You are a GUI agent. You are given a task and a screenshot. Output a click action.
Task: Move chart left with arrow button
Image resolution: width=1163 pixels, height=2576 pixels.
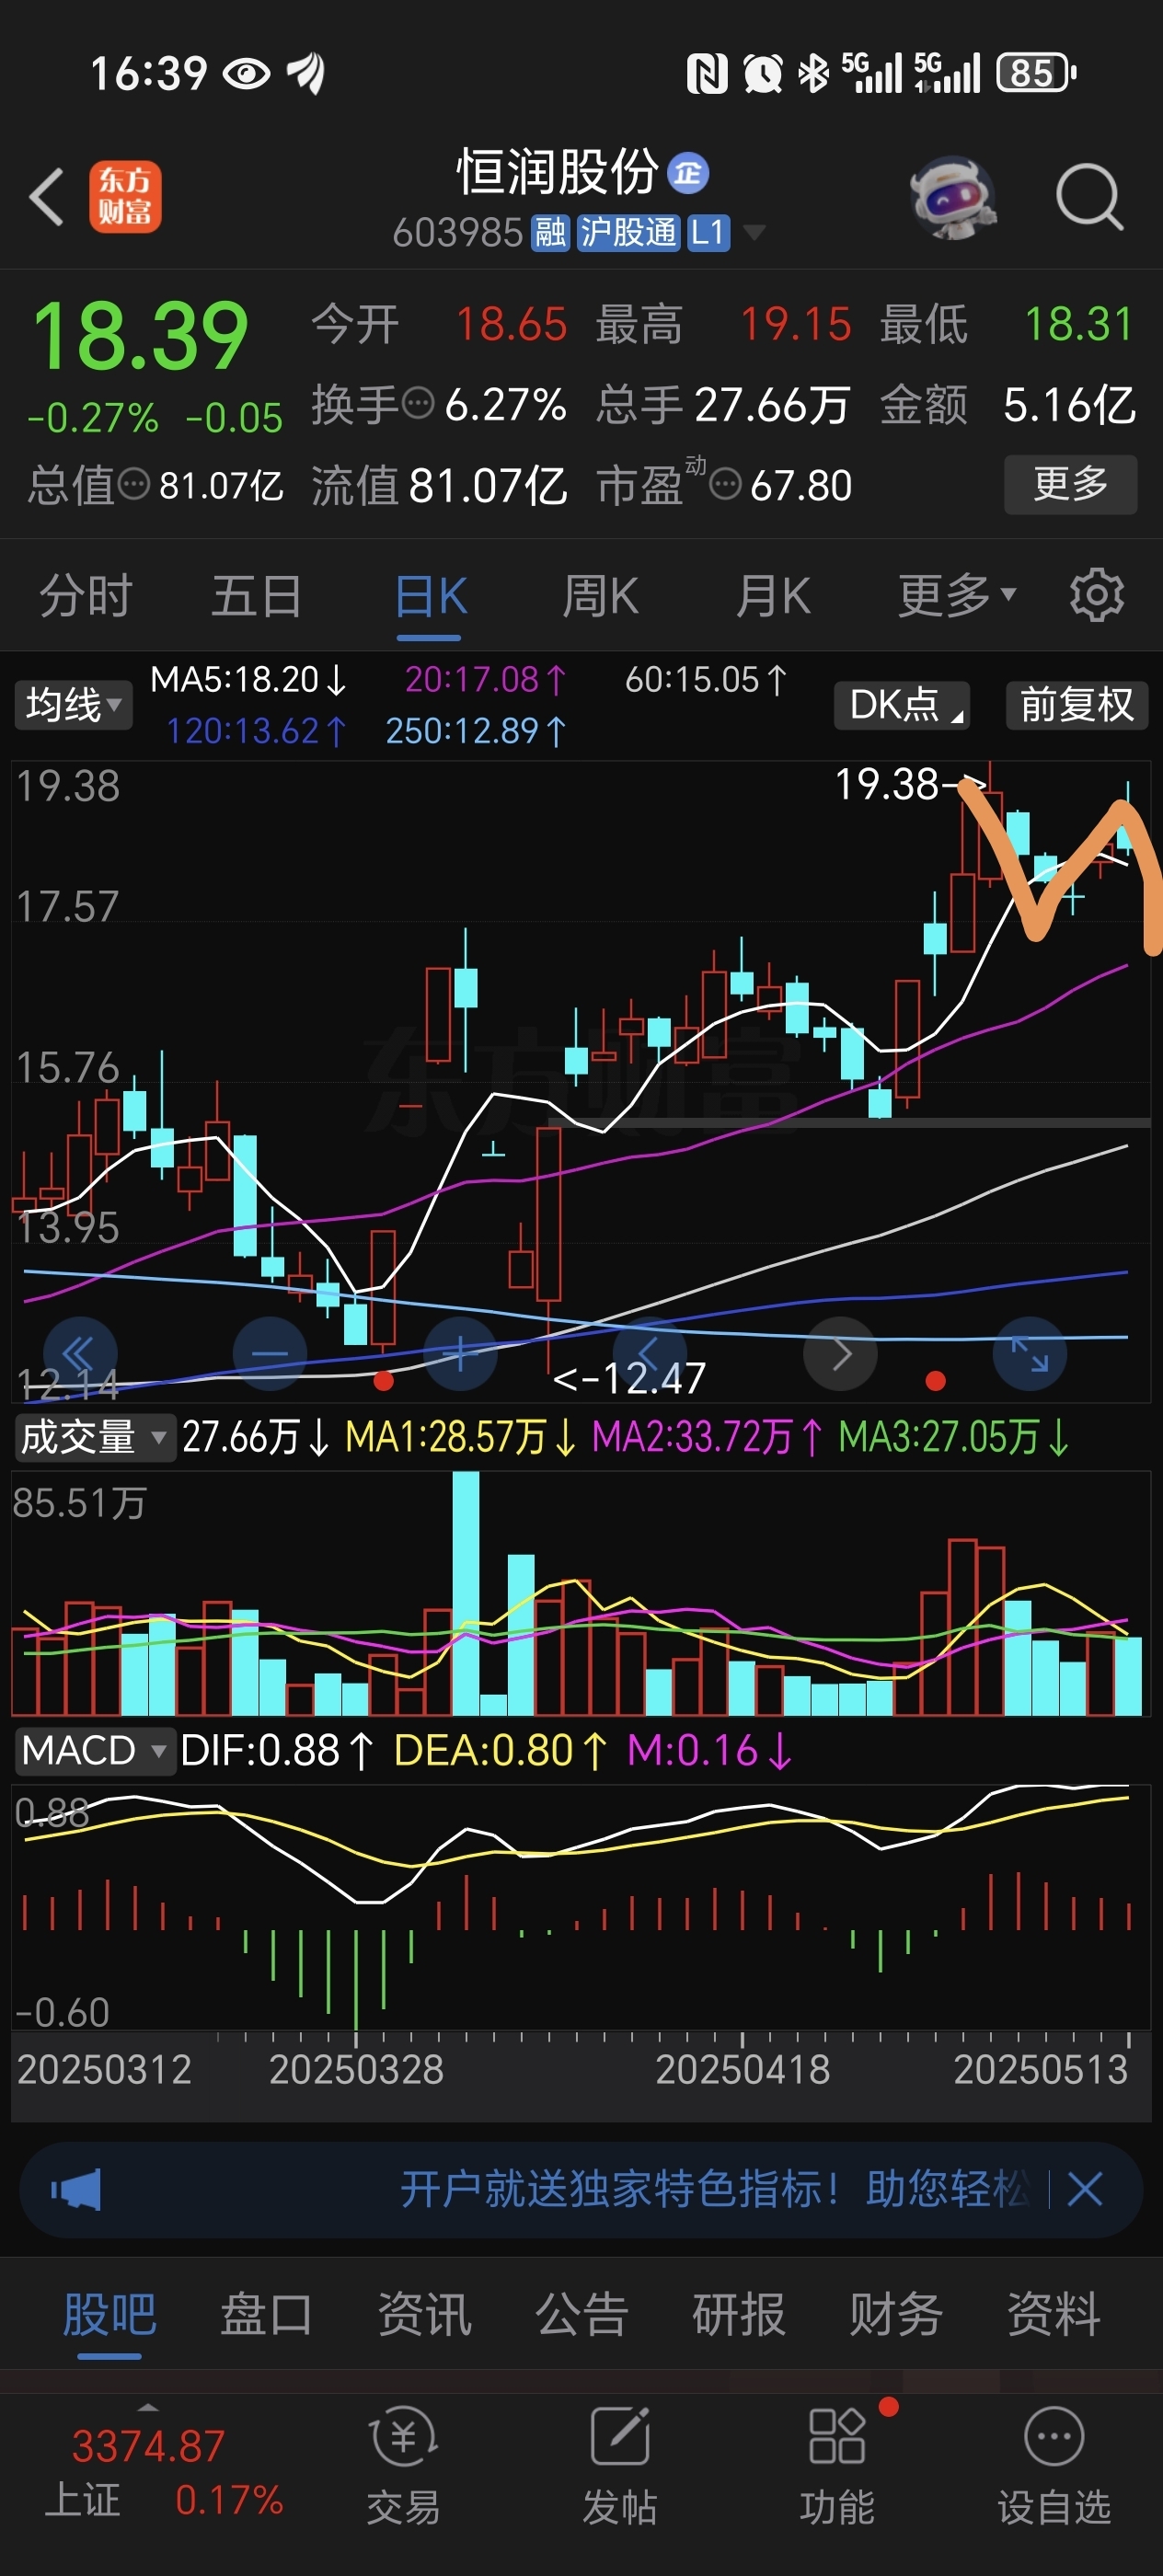pyautogui.click(x=650, y=1354)
